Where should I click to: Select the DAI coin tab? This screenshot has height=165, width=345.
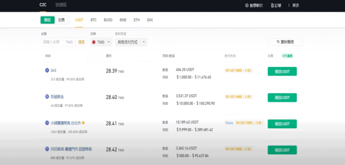150,20
